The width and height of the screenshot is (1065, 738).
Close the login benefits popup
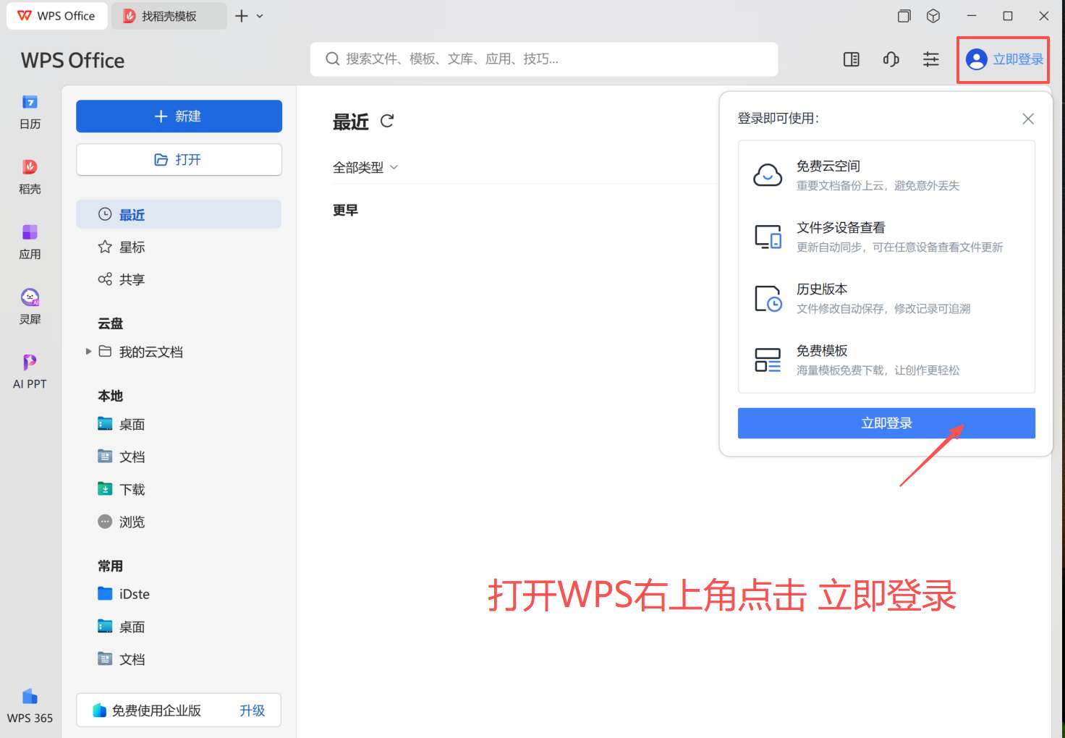tap(1027, 119)
